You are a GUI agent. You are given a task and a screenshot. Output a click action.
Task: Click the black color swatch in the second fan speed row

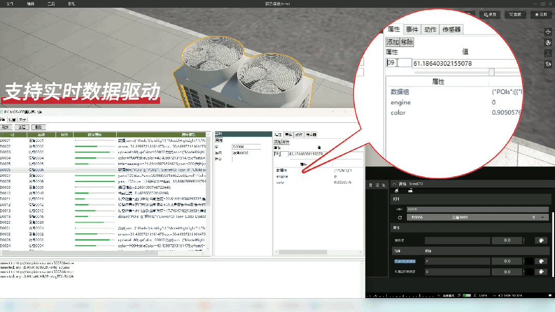coord(529,272)
